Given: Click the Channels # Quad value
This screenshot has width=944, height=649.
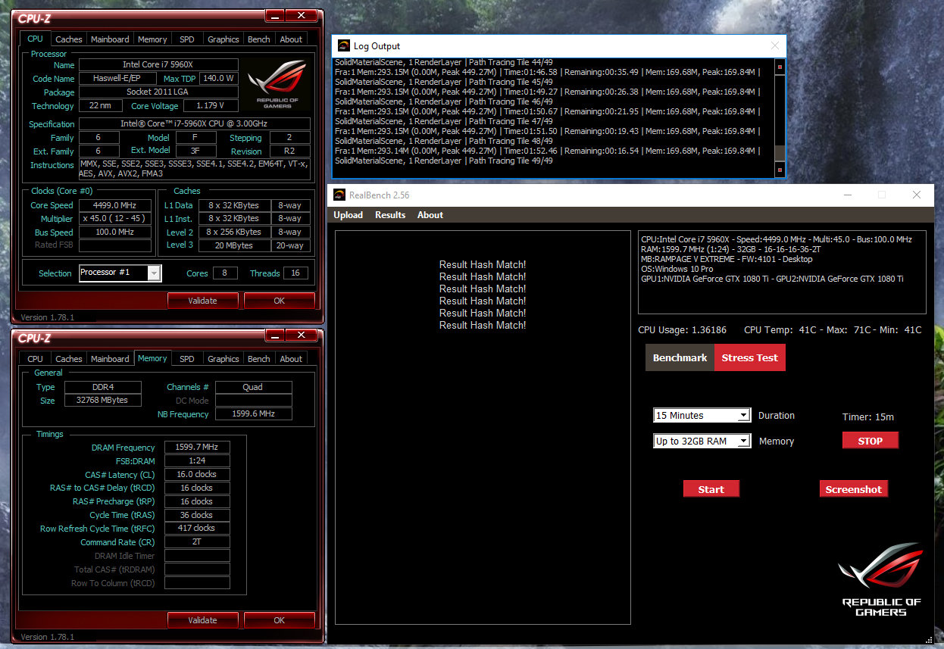Looking at the screenshot, I should [253, 387].
